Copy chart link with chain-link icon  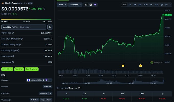point(166,5)
